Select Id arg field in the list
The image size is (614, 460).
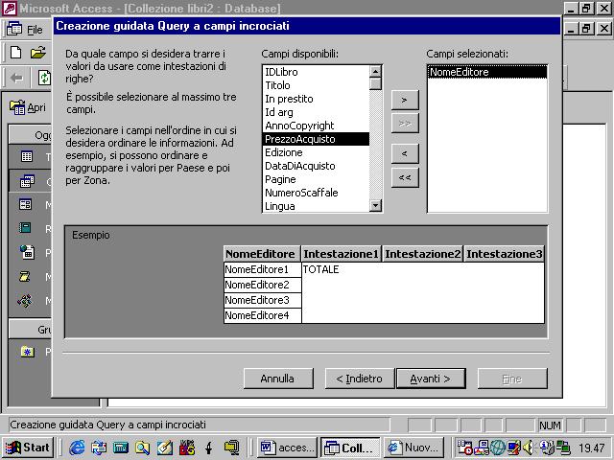coord(316,112)
